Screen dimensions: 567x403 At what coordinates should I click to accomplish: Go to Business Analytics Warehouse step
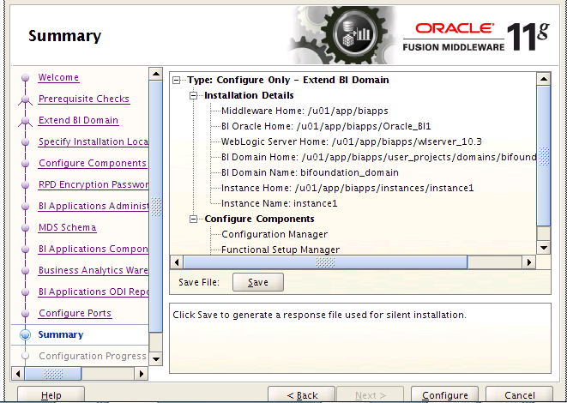93,270
